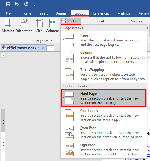Click the Word document icon on file tab
150x161 pixels.
point(4,48)
